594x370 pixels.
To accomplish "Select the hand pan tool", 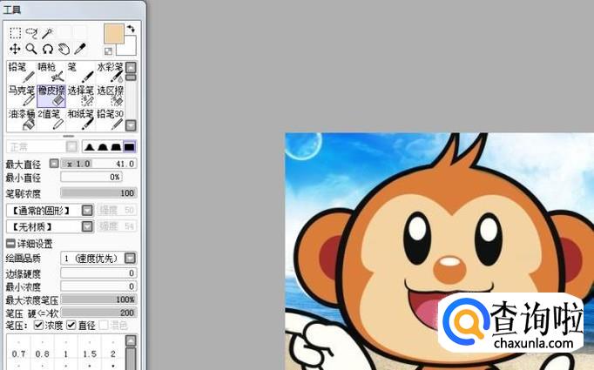I will point(64,49).
